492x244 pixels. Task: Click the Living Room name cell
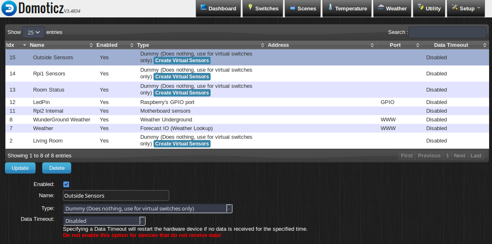point(48,141)
